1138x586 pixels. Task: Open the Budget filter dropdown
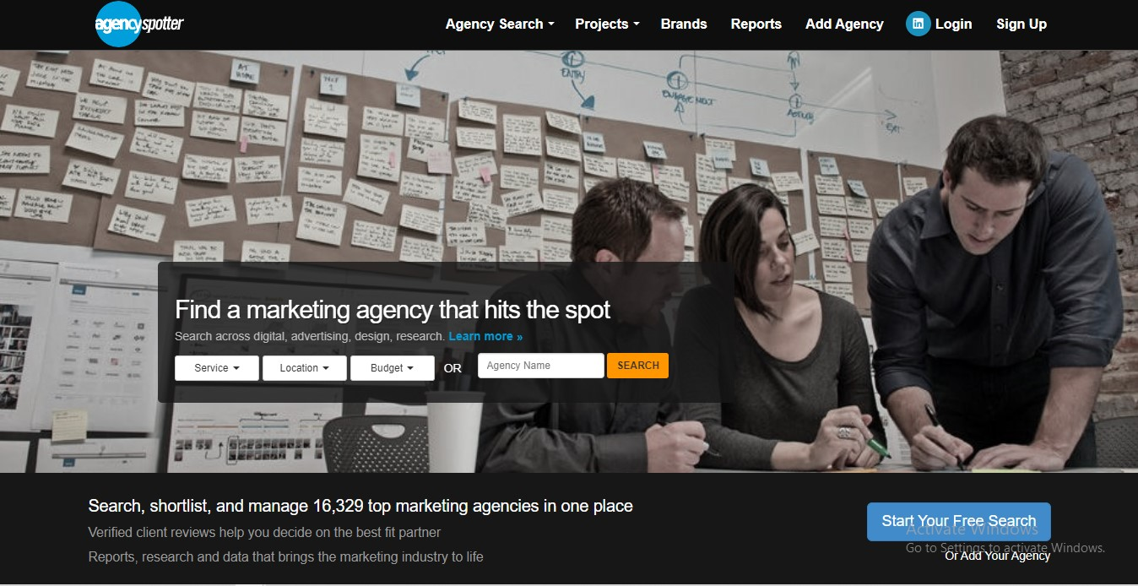tap(393, 368)
